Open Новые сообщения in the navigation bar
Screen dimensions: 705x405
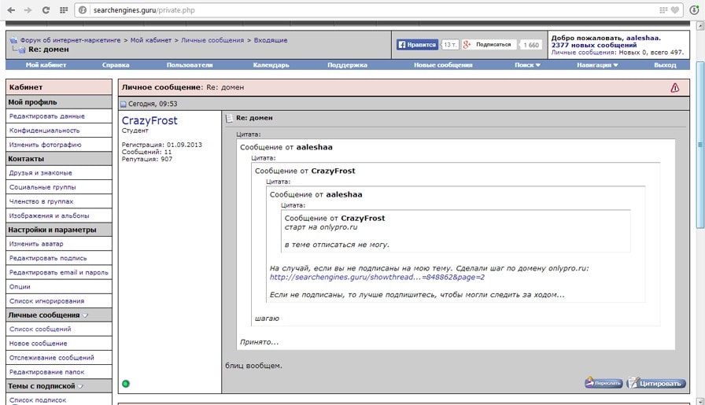click(443, 65)
